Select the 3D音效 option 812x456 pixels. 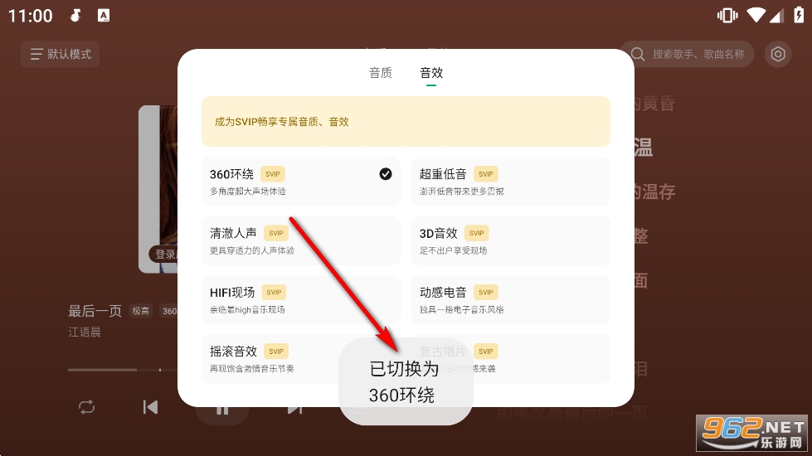(x=511, y=240)
